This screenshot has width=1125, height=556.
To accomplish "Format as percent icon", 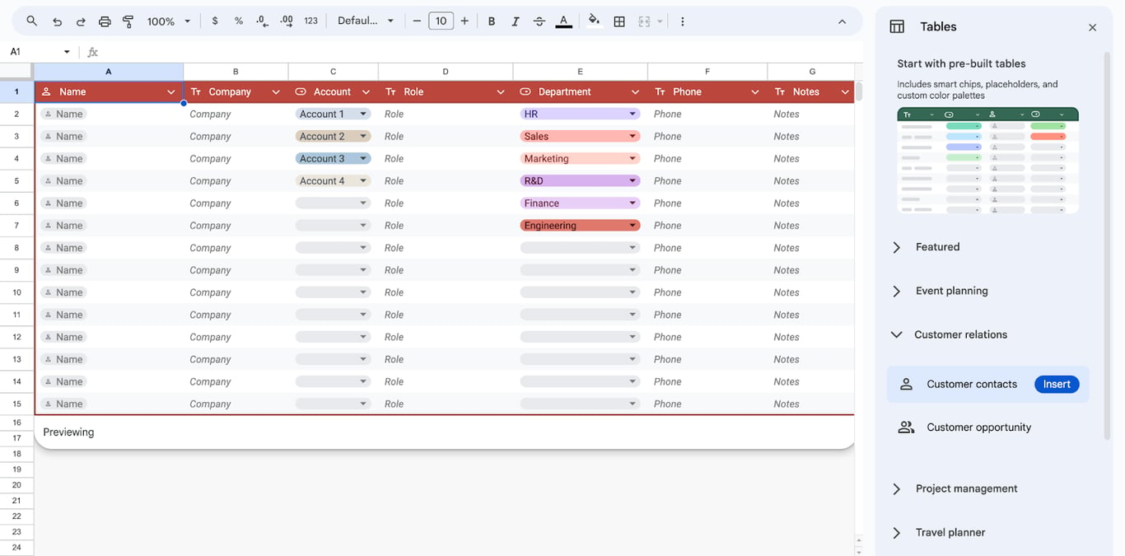I will pos(239,21).
